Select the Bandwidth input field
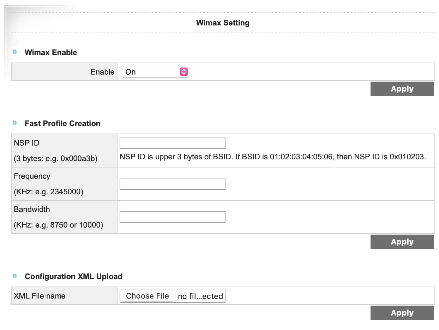The image size is (439, 330). pyautogui.click(x=173, y=217)
